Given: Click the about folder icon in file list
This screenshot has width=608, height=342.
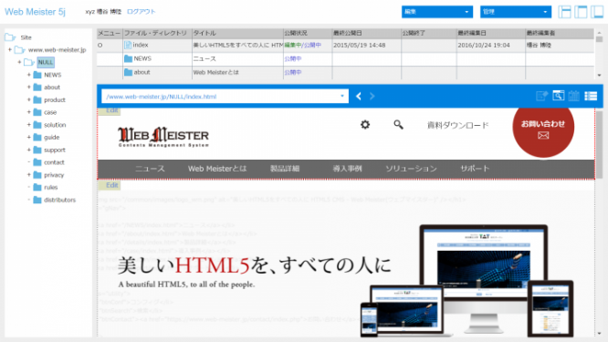Looking at the screenshot, I should click(128, 72).
